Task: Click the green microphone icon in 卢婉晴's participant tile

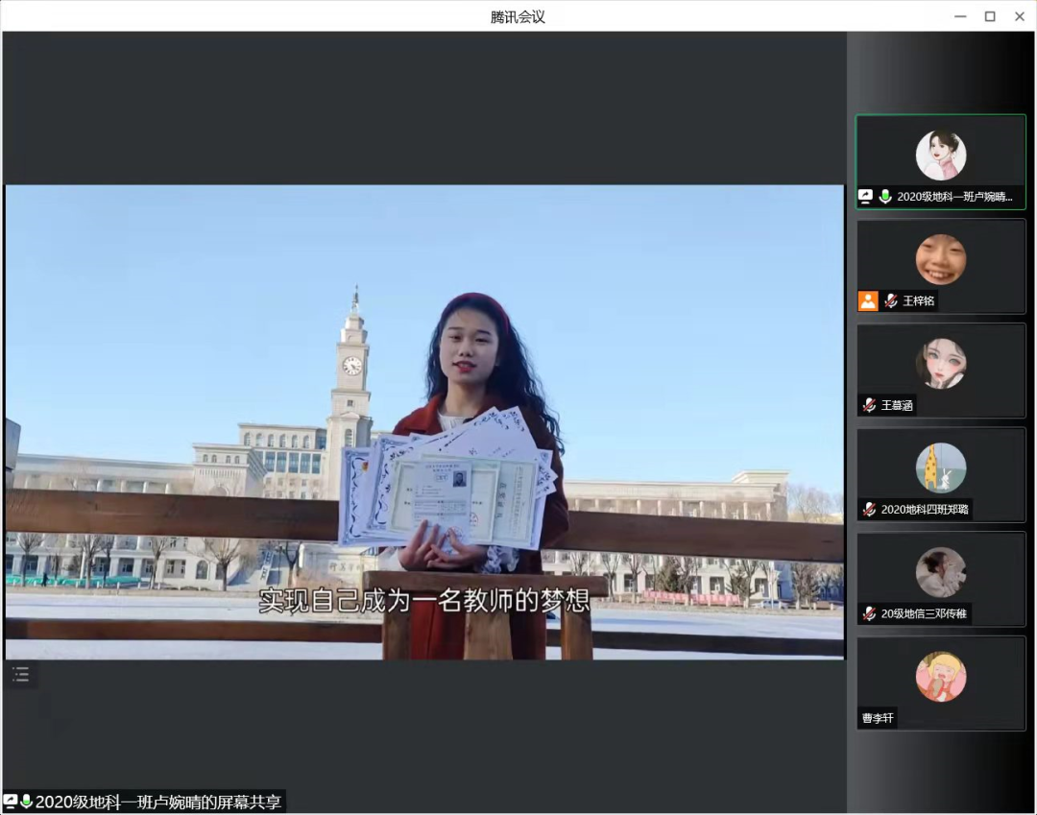Action: tap(885, 197)
